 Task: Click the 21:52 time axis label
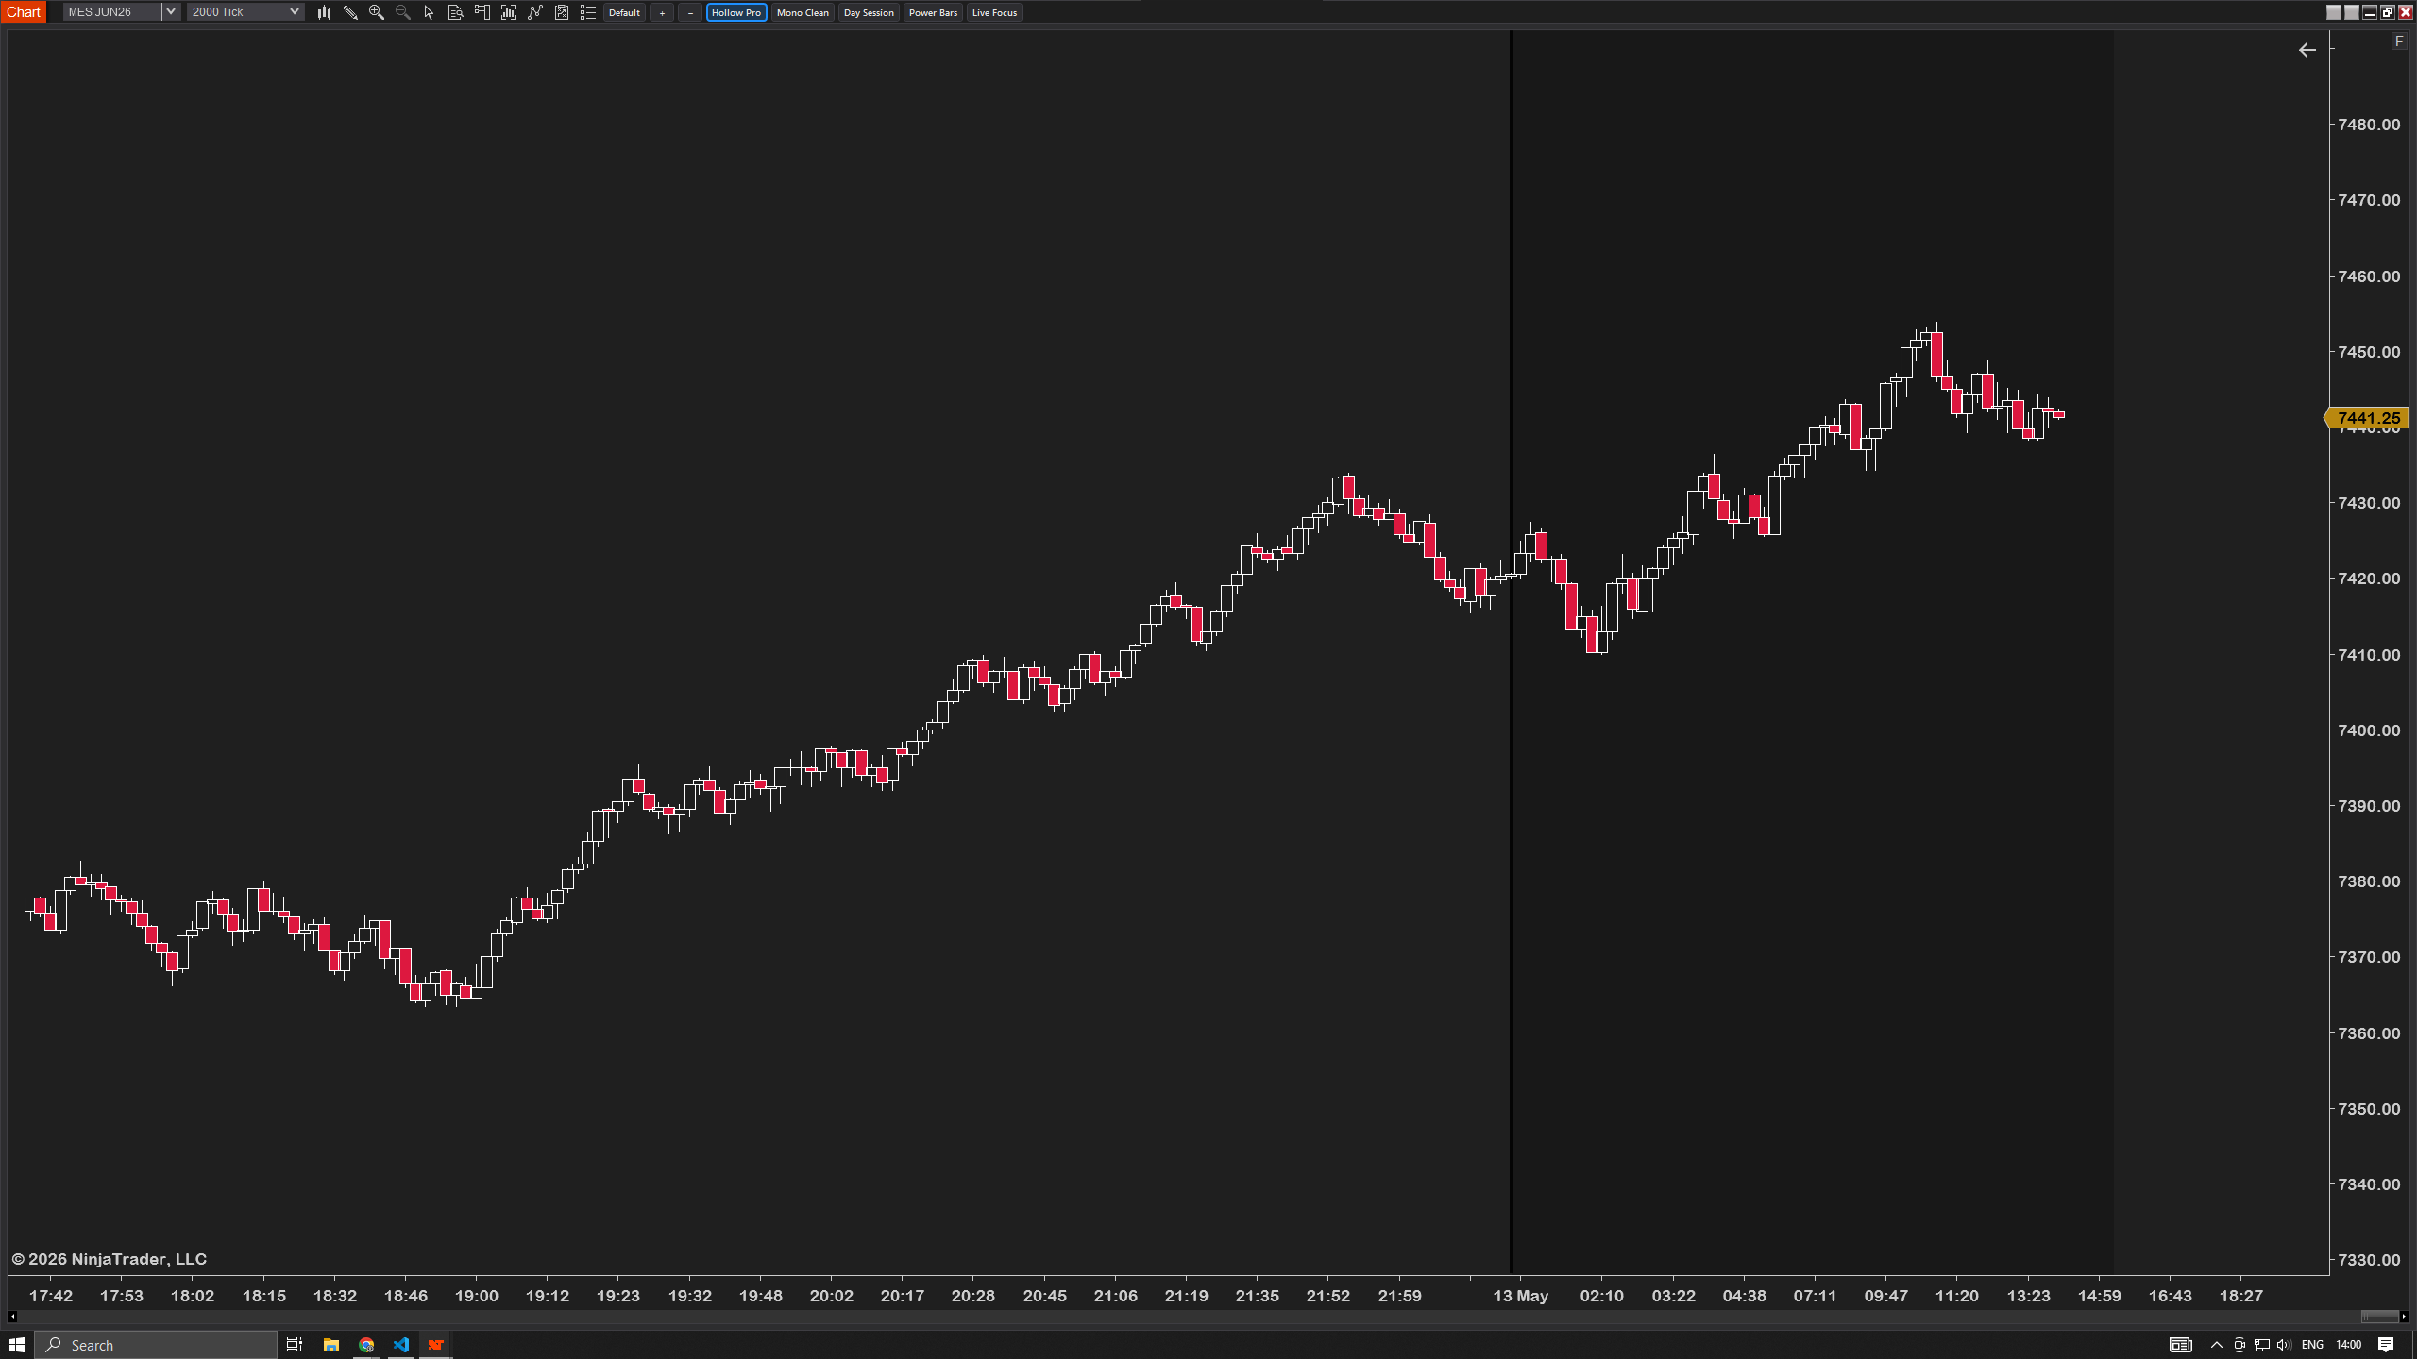point(1327,1296)
